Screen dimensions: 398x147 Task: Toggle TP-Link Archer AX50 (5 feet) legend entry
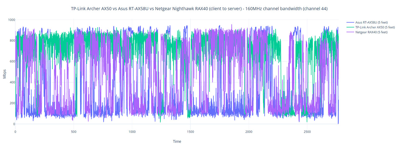point(371,27)
